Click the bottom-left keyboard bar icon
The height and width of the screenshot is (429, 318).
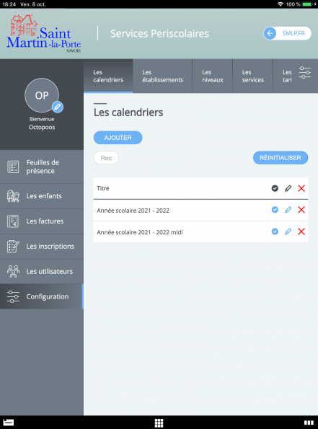coord(8,423)
